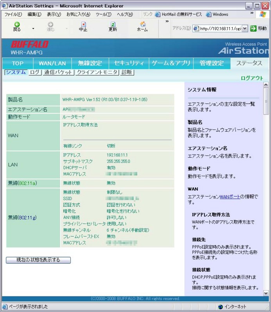Viewport: 271px width, 312px height.
Task: Click the 無線(802.11a) row label
Action: coord(22,183)
